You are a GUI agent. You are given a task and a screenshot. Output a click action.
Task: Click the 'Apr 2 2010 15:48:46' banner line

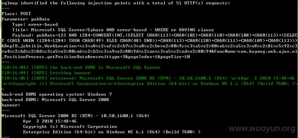point(50,121)
